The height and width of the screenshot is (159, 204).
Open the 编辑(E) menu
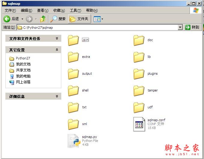26,10
